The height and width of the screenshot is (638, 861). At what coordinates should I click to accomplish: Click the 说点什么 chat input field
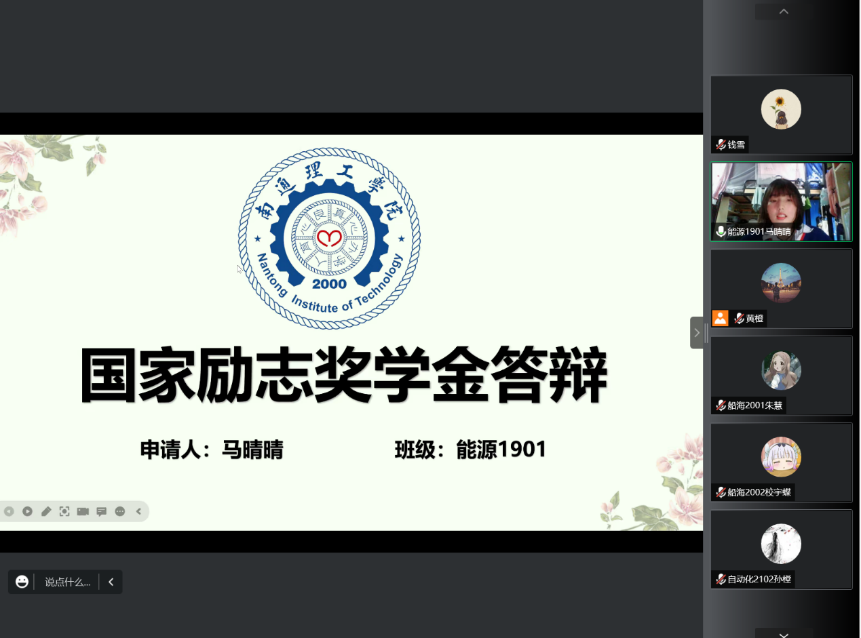67,582
